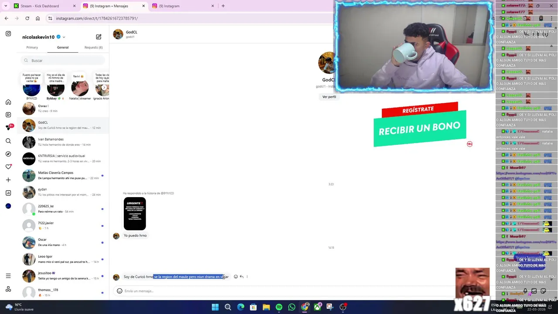The width and height of the screenshot is (558, 314).
Task: Click Ver perfil button
Action: tap(329, 97)
